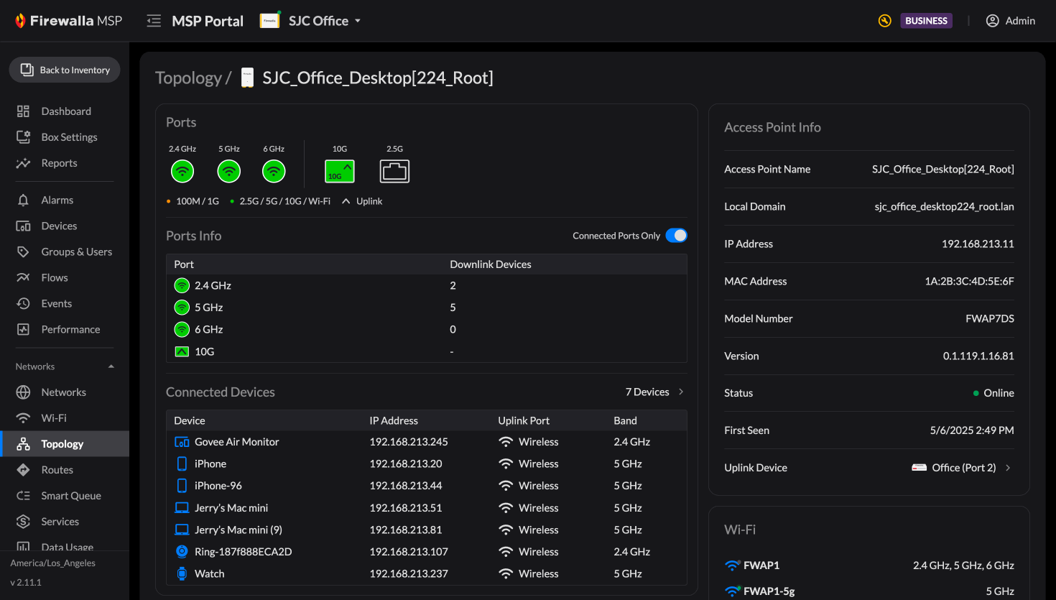Collapse the sidebar with the hamburger menu icon
The height and width of the screenshot is (600, 1056).
click(154, 21)
